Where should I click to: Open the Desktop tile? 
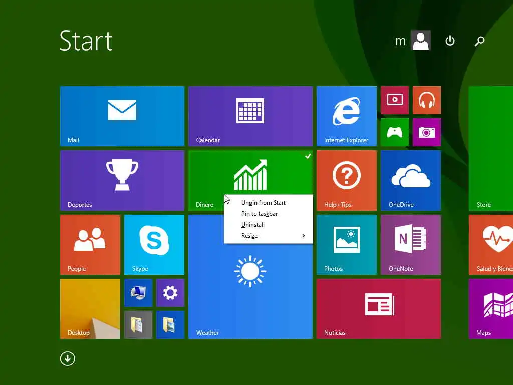click(x=90, y=308)
